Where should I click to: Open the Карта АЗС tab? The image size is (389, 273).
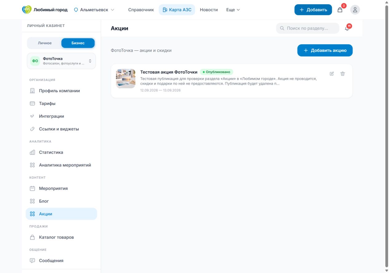[x=177, y=10]
